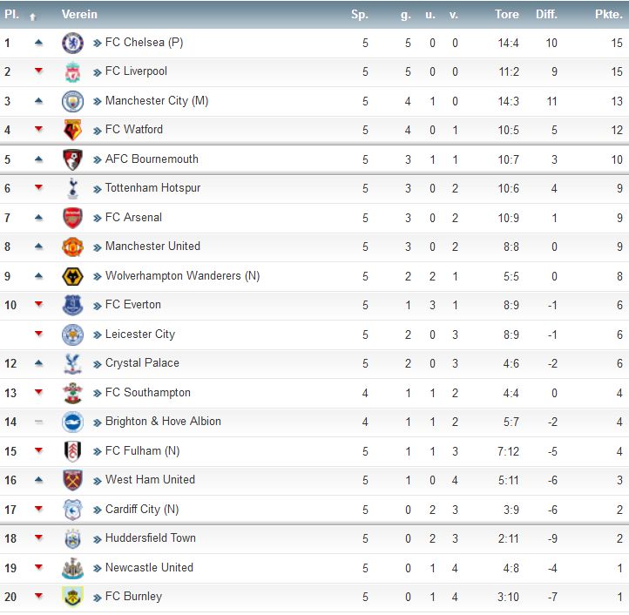Click the sort arrow next to Pl.
The image size is (629, 615).
pyautogui.click(x=33, y=17)
